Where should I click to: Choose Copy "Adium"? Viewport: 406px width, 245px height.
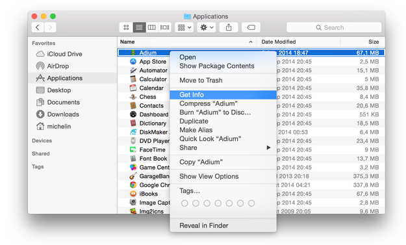click(x=223, y=162)
